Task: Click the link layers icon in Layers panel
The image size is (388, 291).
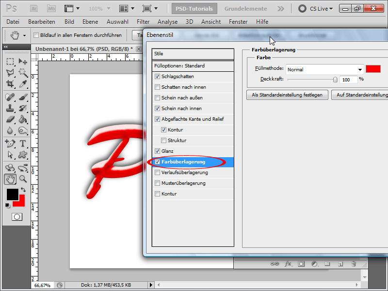Action: [275, 264]
